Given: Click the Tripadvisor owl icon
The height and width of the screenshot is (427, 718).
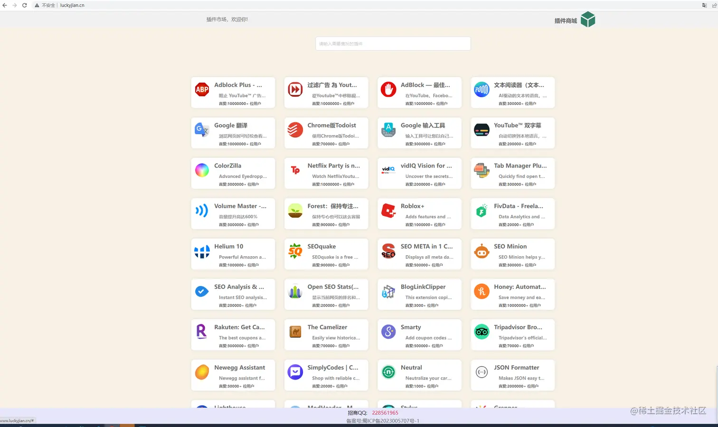Looking at the screenshot, I should point(482,331).
